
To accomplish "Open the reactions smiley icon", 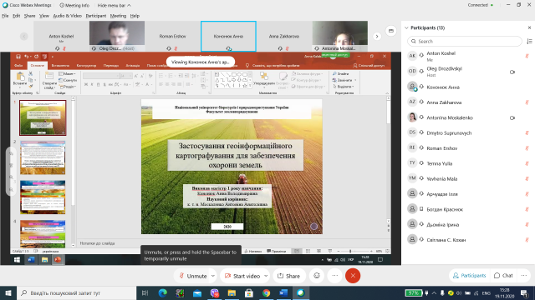I will [x=317, y=276].
